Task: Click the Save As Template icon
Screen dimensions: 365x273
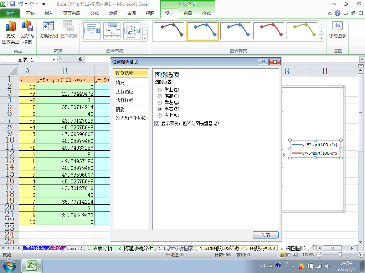Action: 27,26
